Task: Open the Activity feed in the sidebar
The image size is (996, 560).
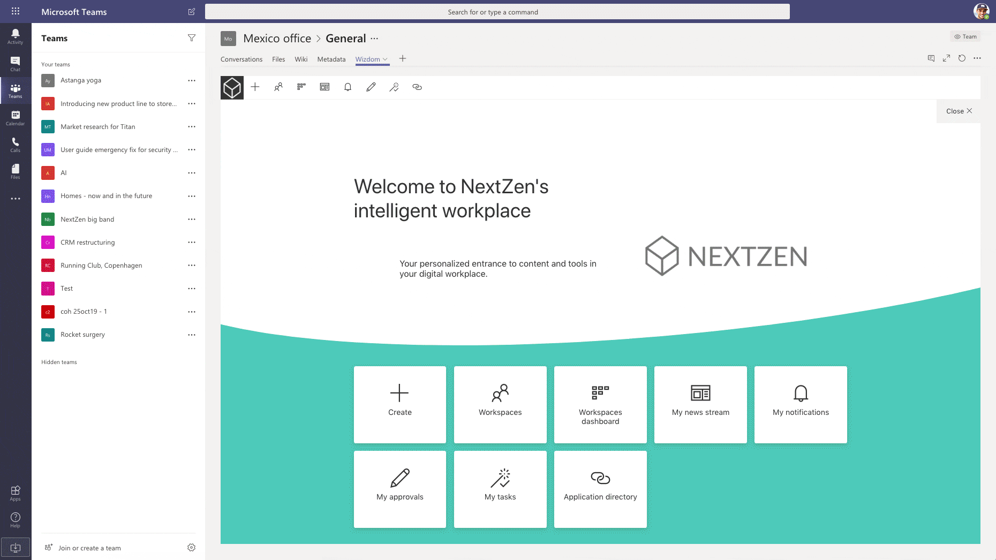Action: tap(15, 36)
